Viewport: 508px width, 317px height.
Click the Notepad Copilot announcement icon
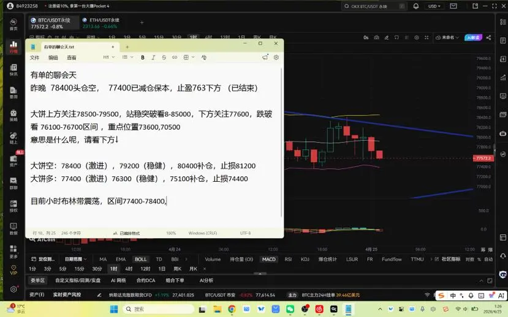coord(265,58)
